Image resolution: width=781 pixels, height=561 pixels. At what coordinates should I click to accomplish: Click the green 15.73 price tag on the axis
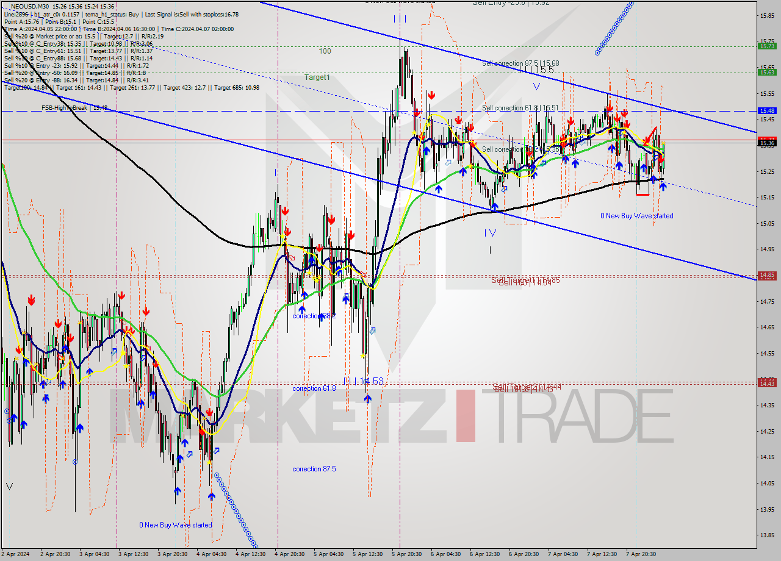[x=766, y=46]
